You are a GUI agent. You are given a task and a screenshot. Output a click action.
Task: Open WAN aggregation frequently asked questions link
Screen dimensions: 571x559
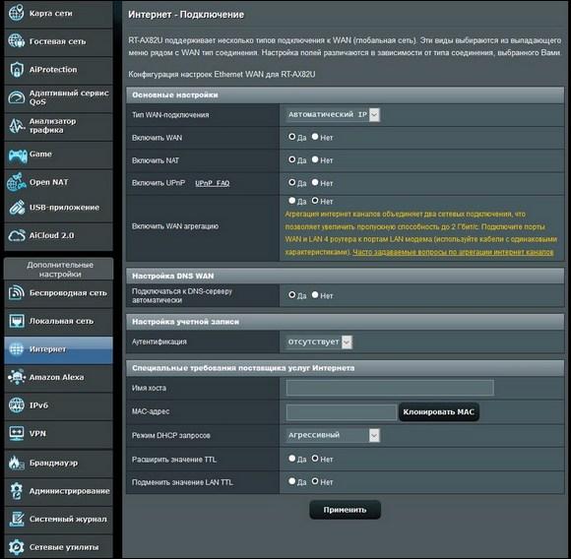point(453,252)
